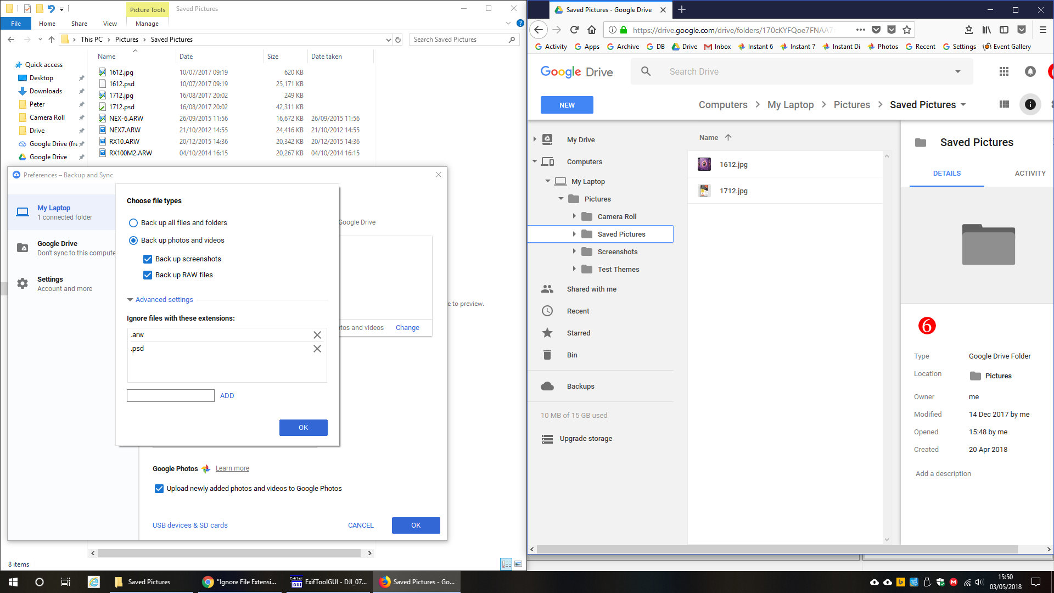Remove the .arw ignored extension entry
This screenshot has height=593, width=1054.
[317, 335]
